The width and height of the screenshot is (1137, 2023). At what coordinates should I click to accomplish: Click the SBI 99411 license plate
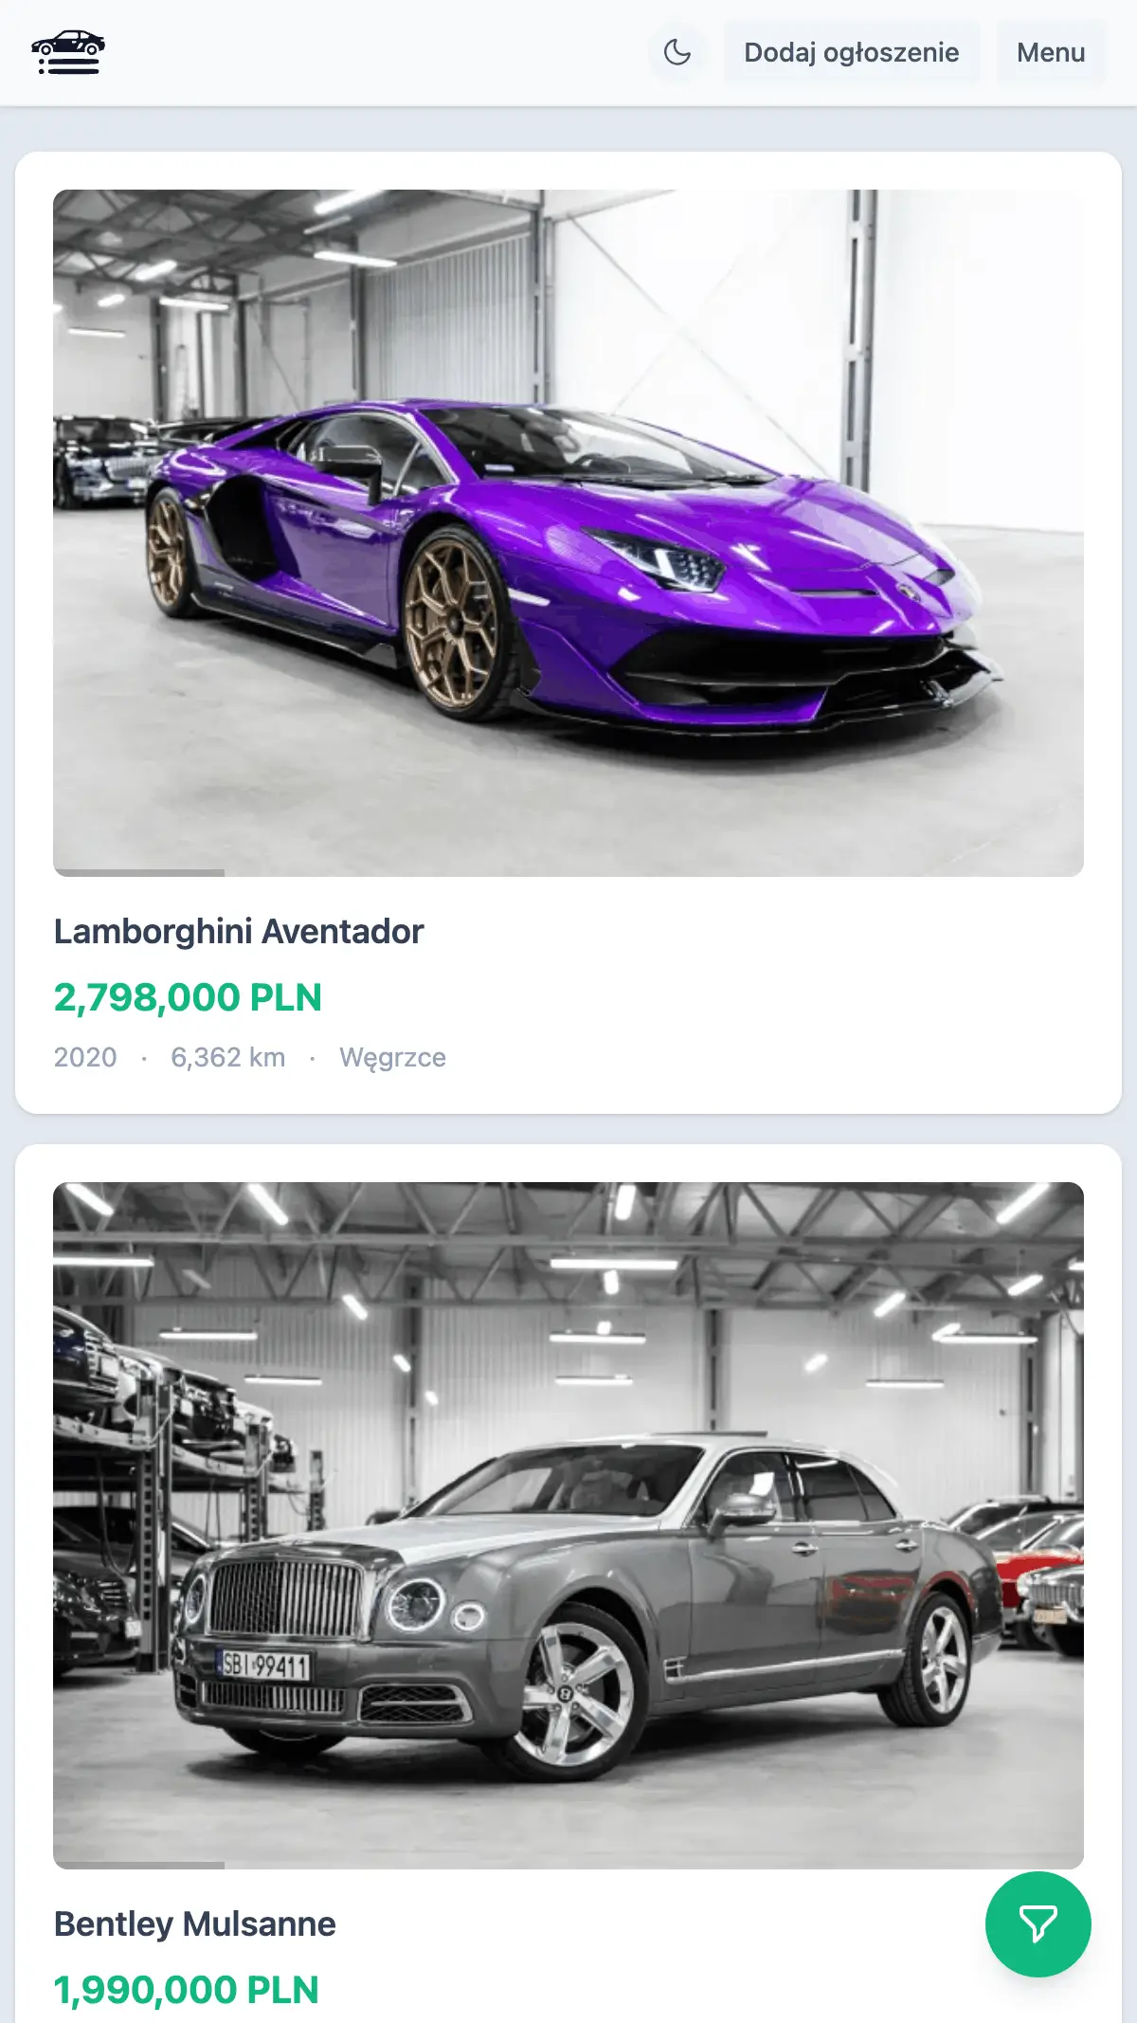point(264,1666)
